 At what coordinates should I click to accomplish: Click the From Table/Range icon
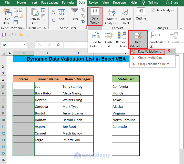[16, 22]
